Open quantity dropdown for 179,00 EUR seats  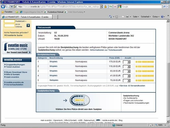tap(127, 62)
